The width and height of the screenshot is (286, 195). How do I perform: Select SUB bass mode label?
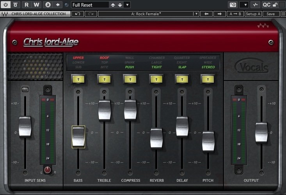coord(78,67)
